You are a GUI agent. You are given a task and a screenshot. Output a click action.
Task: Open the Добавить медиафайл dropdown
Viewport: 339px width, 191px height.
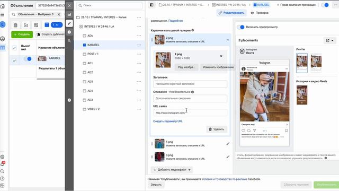tap(172, 170)
